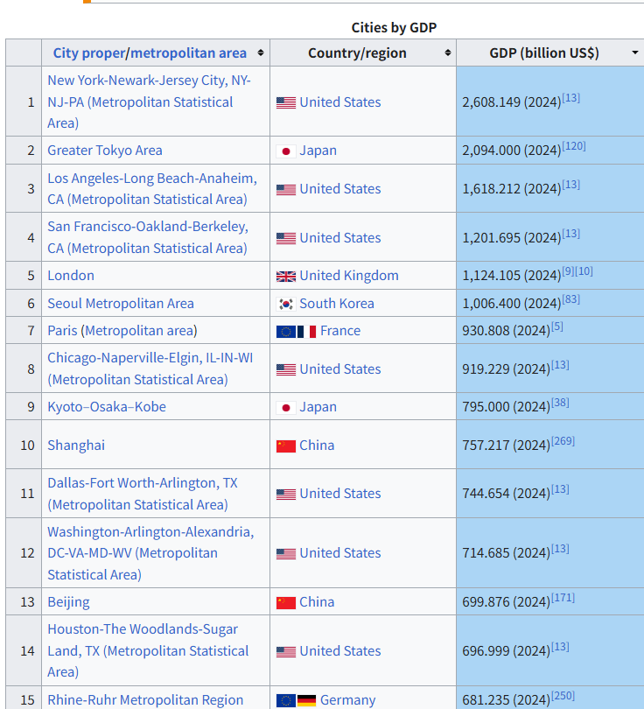Viewport: 644px width, 709px height.
Task: Open citation reference [83] for Seoul GDP
Action: pos(570,299)
